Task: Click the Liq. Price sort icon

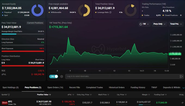Action: pyautogui.click(x=126, y=95)
